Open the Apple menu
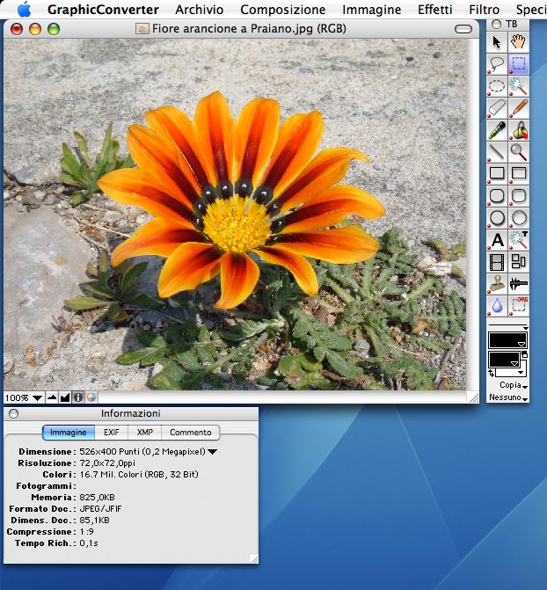The width and height of the screenshot is (547, 590). pos(24,10)
